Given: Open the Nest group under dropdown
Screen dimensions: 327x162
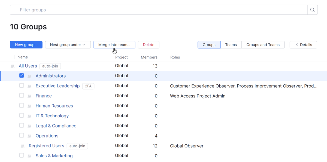Looking at the screenshot, I should point(68,45).
